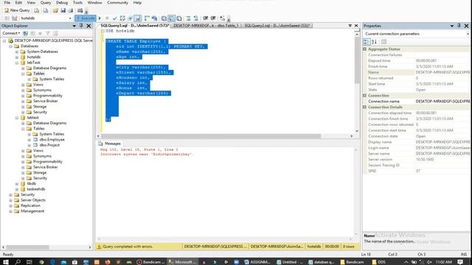Image resolution: width=472 pixels, height=265 pixels.
Task: Decrease indent of selected code
Action: pyautogui.click(x=206, y=18)
